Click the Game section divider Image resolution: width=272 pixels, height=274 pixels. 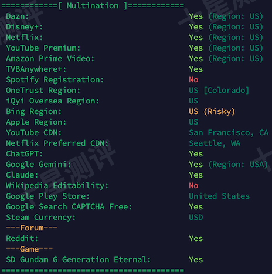29,249
